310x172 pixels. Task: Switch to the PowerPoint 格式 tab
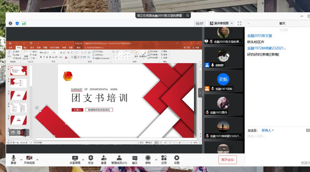pos(78,48)
